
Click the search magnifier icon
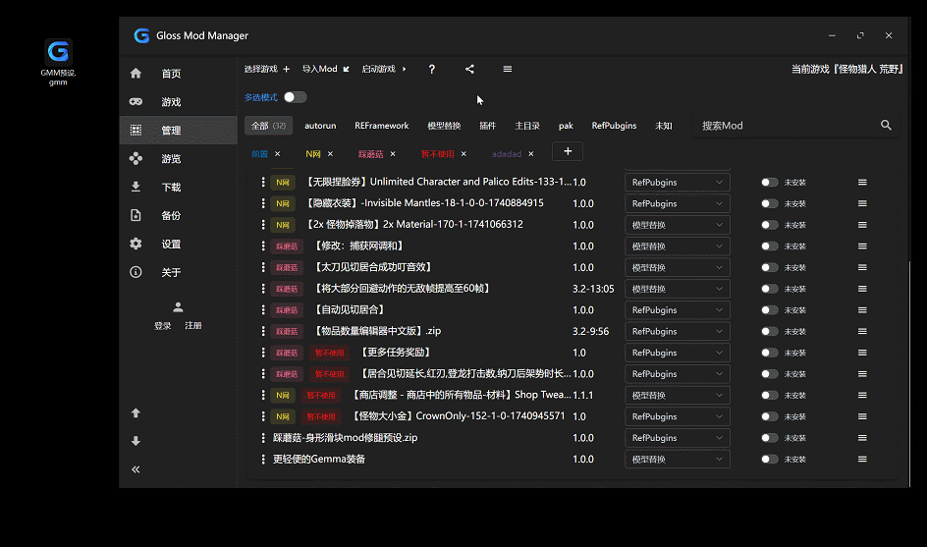886,126
